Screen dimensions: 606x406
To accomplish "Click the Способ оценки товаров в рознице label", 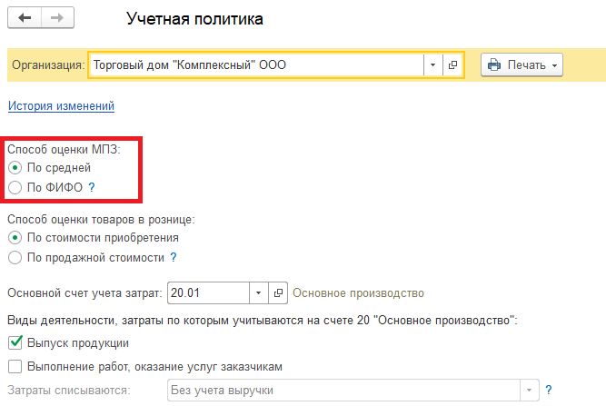I will (101, 220).
